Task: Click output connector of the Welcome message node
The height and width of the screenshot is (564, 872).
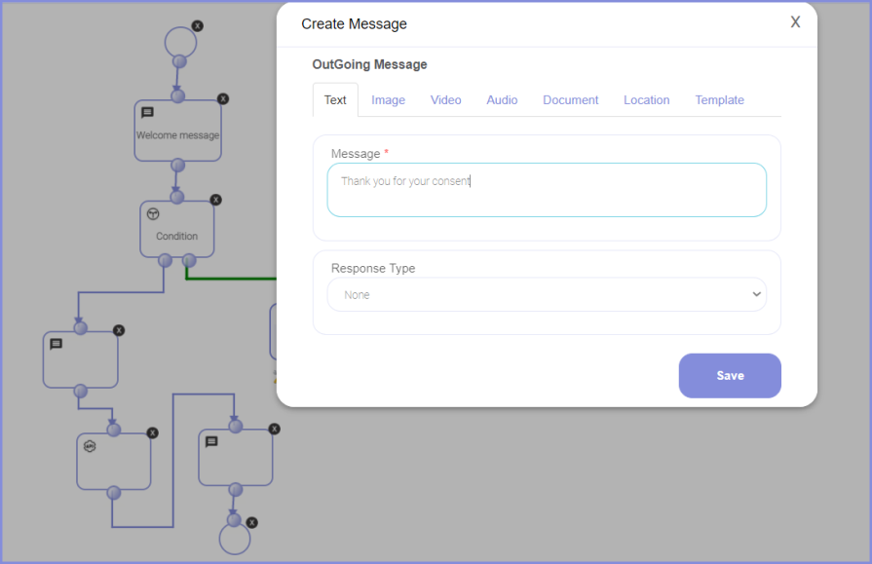Action: (177, 165)
